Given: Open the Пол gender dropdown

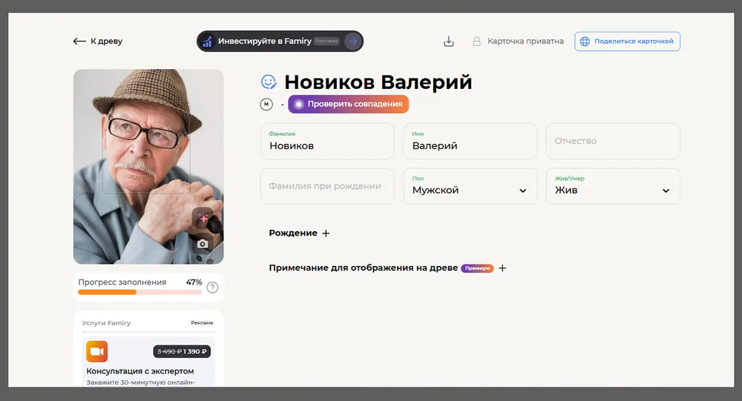Looking at the screenshot, I should (x=470, y=186).
